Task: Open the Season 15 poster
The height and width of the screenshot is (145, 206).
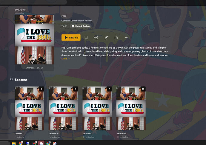Action: point(97,108)
